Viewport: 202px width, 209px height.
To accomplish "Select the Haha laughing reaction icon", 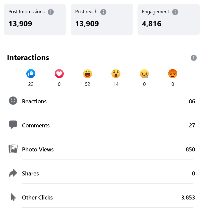I will pyautogui.click(x=88, y=74).
